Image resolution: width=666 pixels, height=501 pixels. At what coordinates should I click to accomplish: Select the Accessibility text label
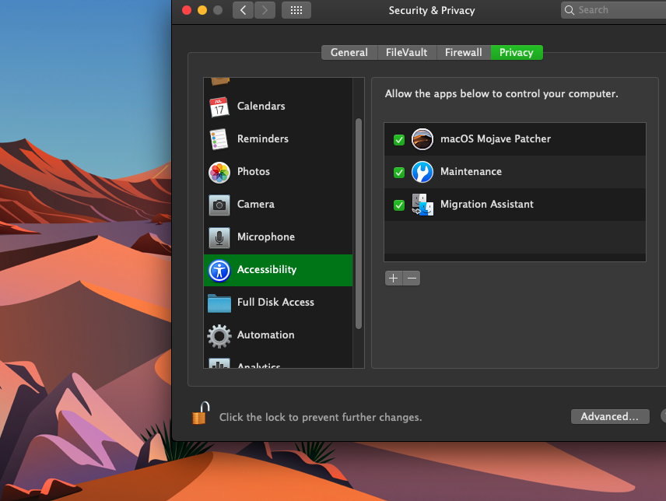267,270
